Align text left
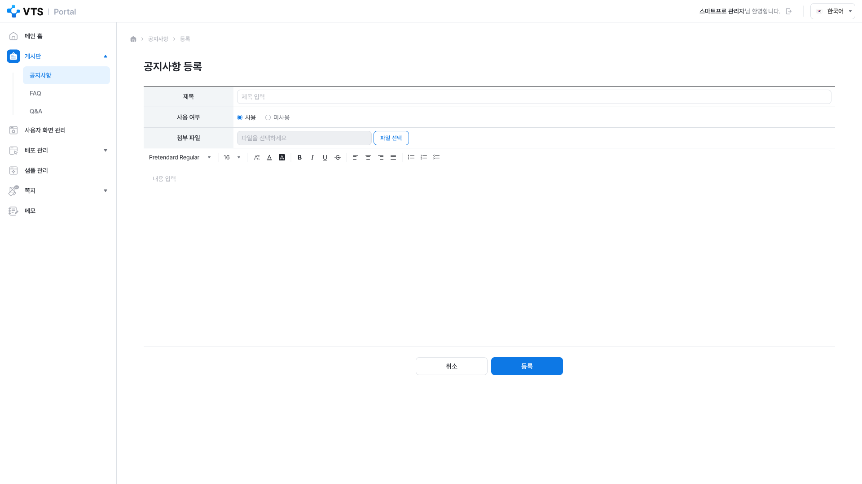 click(356, 157)
